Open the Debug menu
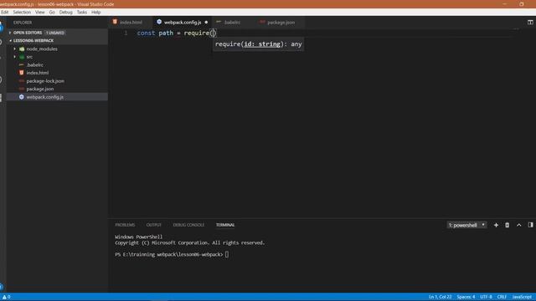Viewport: 536px width, 301px height. pos(65,13)
